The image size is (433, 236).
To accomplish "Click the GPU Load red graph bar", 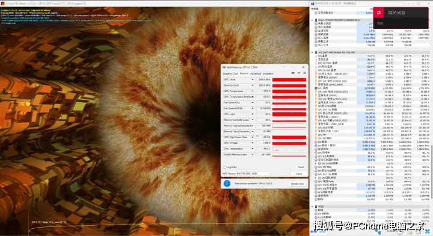I will [289, 114].
